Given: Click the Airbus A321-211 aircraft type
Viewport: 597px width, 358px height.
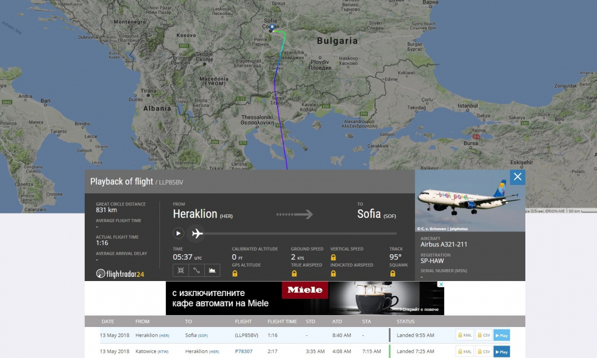Looking at the screenshot, I should pyautogui.click(x=444, y=244).
